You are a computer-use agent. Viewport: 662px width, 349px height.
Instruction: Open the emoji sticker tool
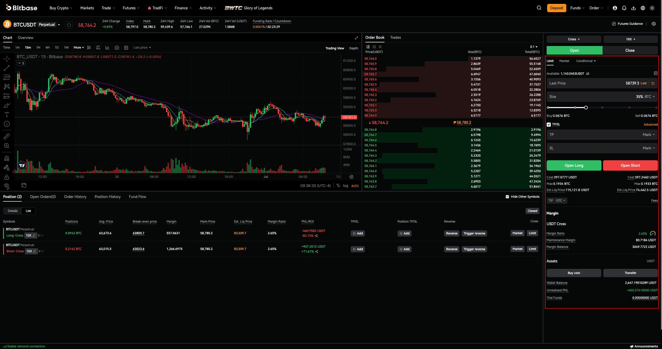pyautogui.click(x=7, y=124)
